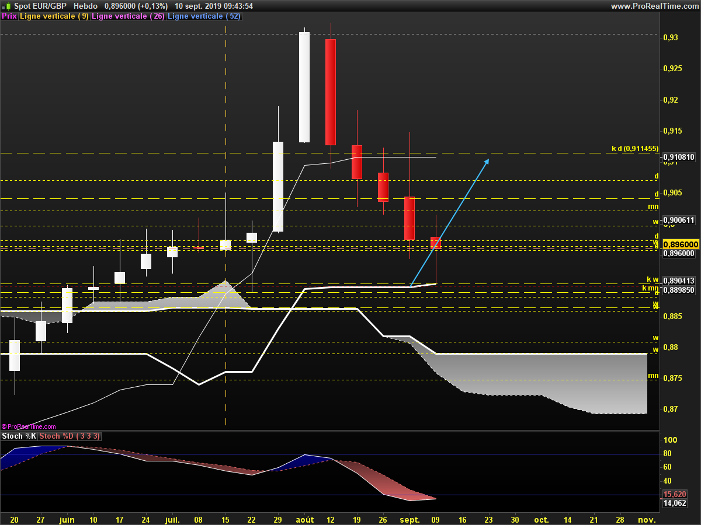Click the 0,905 price axis label
The height and width of the screenshot is (525, 701).
[x=674, y=192]
